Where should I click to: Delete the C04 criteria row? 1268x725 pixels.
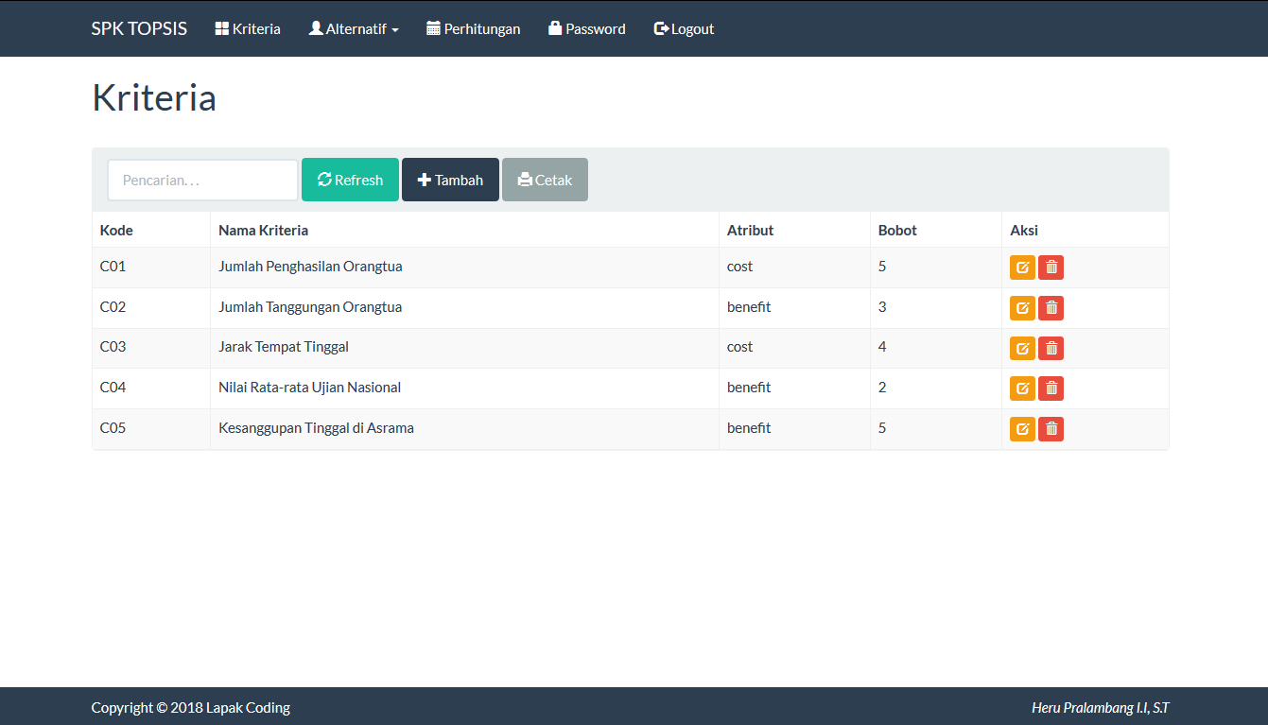coord(1051,388)
